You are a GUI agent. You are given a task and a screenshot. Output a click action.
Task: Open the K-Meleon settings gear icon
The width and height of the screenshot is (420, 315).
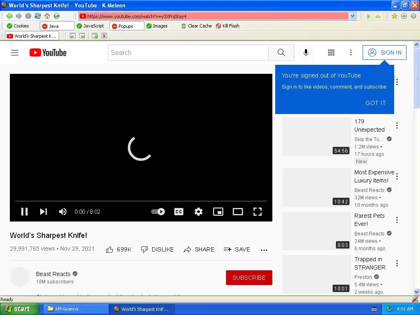click(413, 16)
